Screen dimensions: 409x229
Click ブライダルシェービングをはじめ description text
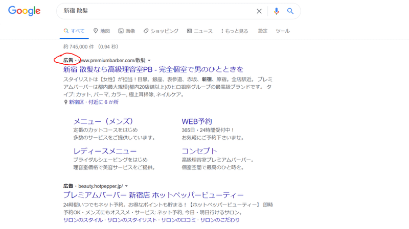pyautogui.click(x=110, y=160)
